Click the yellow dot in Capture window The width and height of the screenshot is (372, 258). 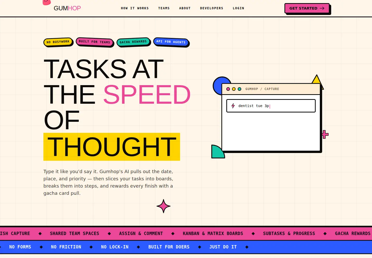pos(234,89)
